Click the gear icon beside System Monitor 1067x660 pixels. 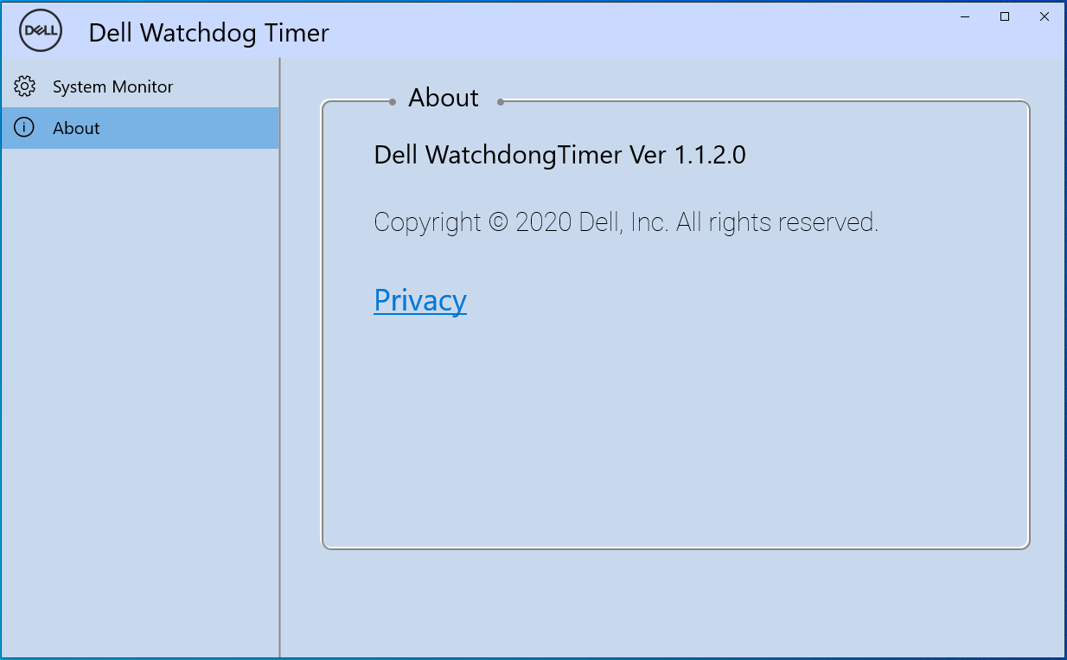[24, 87]
